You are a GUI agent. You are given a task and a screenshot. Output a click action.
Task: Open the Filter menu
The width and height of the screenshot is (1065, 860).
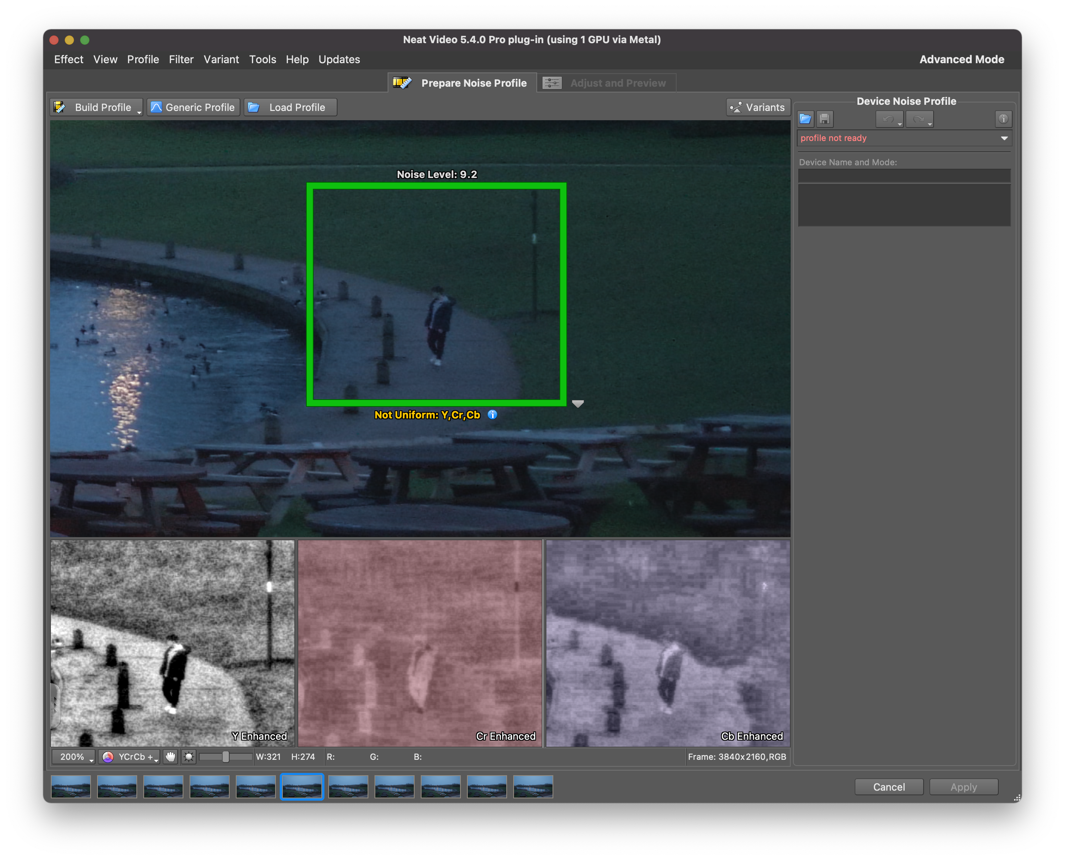click(181, 59)
